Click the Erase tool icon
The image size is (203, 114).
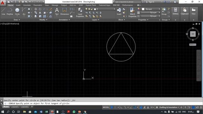51,9
